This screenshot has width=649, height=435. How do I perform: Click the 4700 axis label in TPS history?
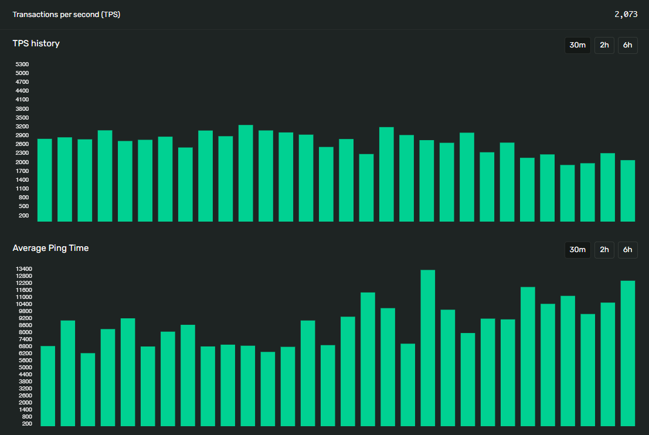pyautogui.click(x=22, y=82)
